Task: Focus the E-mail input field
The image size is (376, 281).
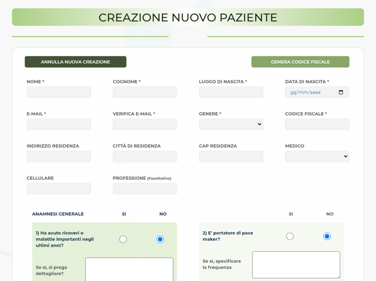Action: 58,124
